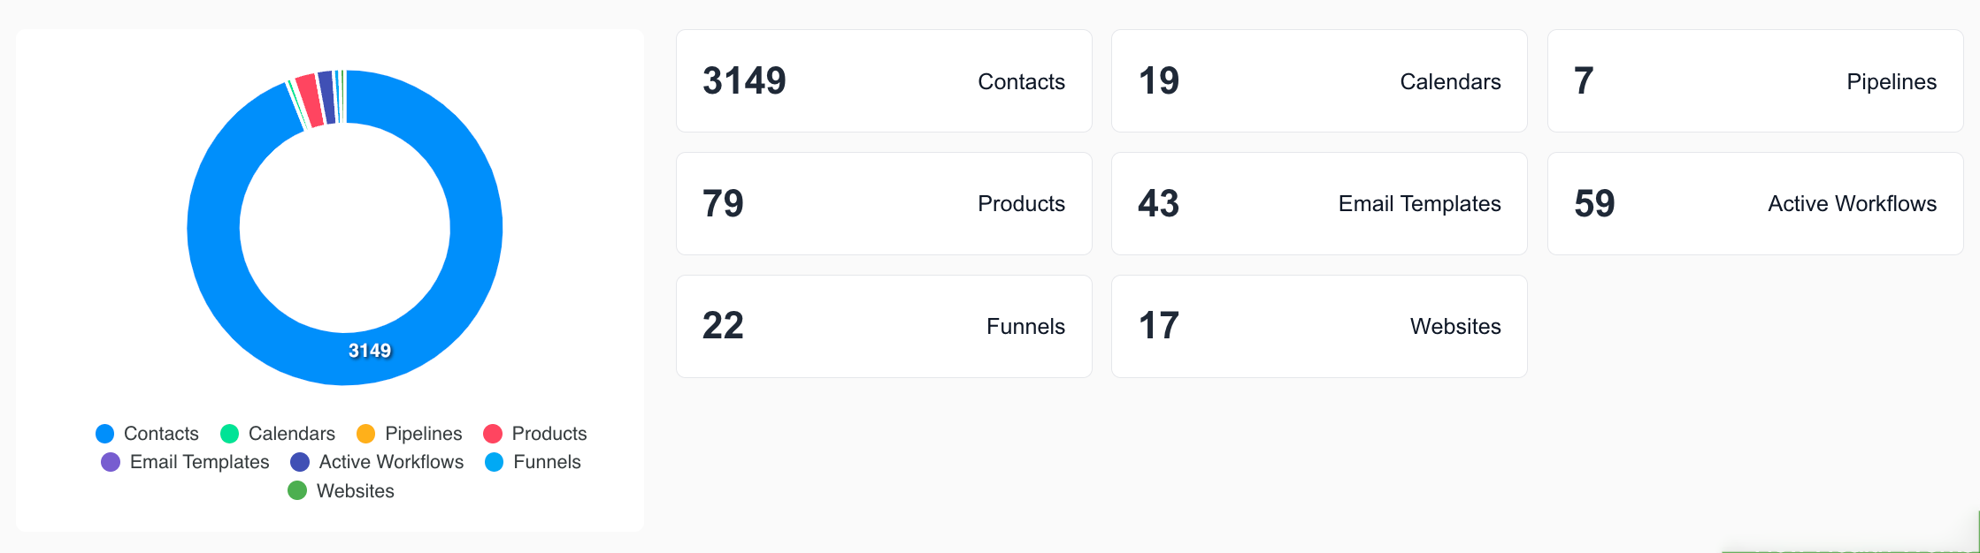Click the green Websites legend marker
The height and width of the screenshot is (553, 1980).
point(297,490)
